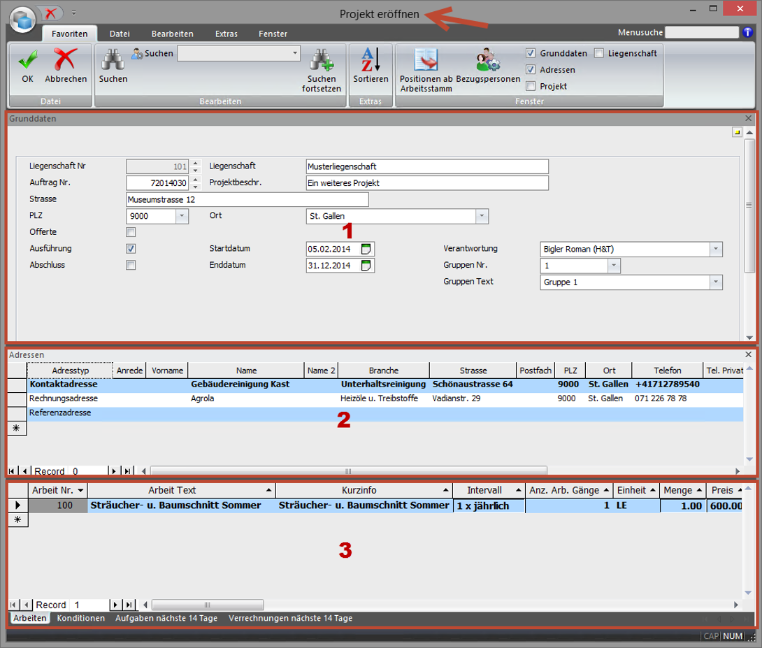The height and width of the screenshot is (648, 762).
Task: Click the Suchen fortsetzen binoculars icon
Action: click(x=321, y=60)
